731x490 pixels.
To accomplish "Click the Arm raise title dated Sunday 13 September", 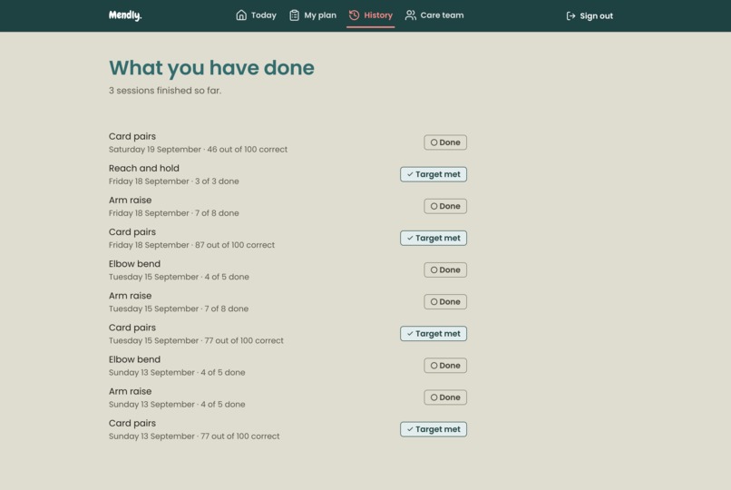I will 130,392.
